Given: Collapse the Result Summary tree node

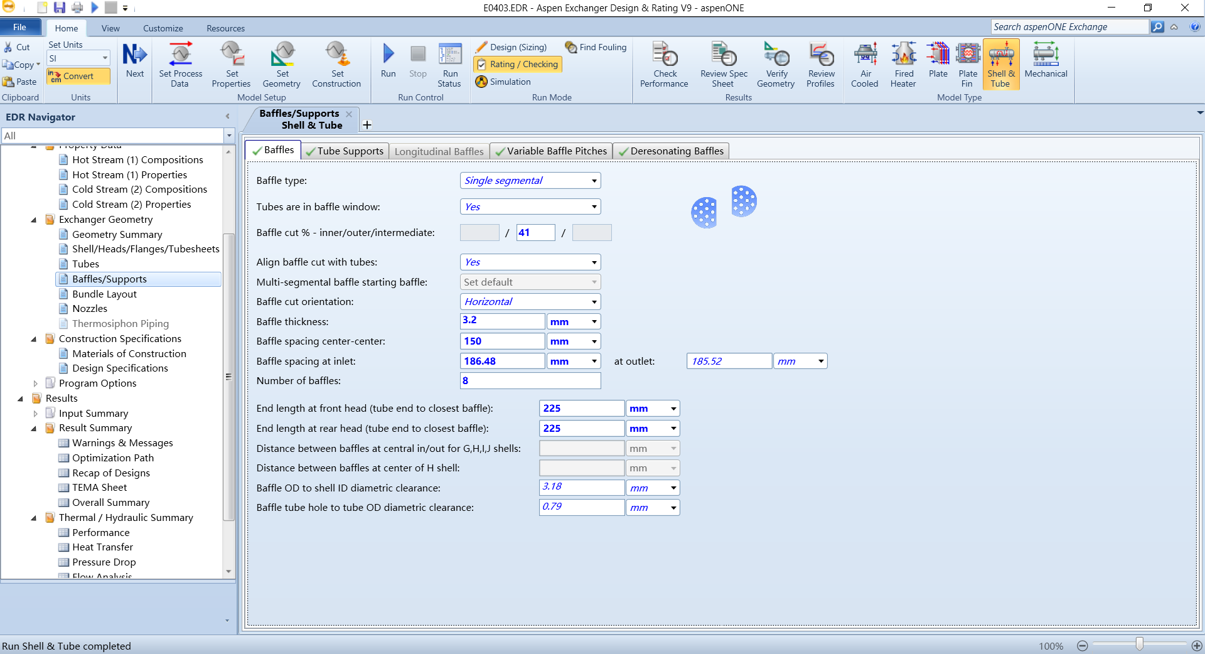Looking at the screenshot, I should (x=34, y=428).
